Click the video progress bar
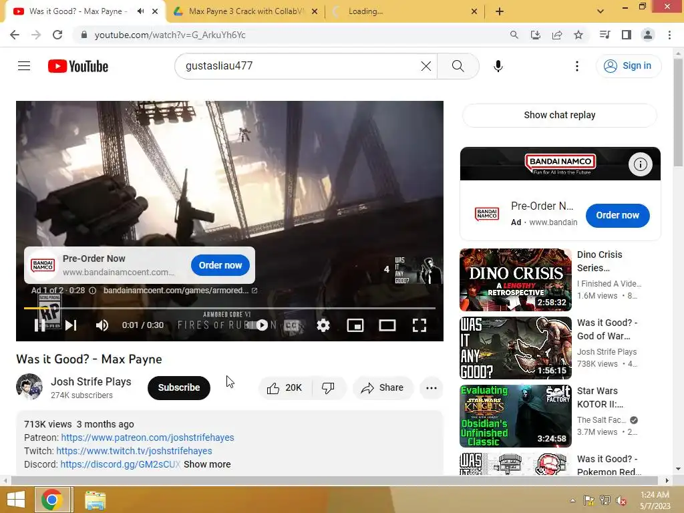This screenshot has width=684, height=513. [x=230, y=308]
